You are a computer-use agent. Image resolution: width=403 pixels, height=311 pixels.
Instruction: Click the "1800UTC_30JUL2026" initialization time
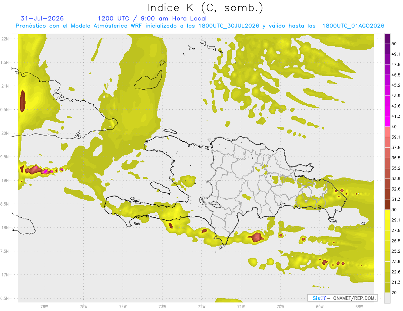click(x=229, y=26)
